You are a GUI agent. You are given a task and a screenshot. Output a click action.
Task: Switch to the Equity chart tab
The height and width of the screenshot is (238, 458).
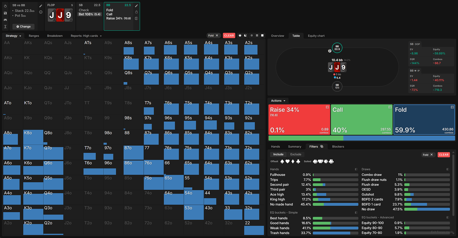point(316,36)
